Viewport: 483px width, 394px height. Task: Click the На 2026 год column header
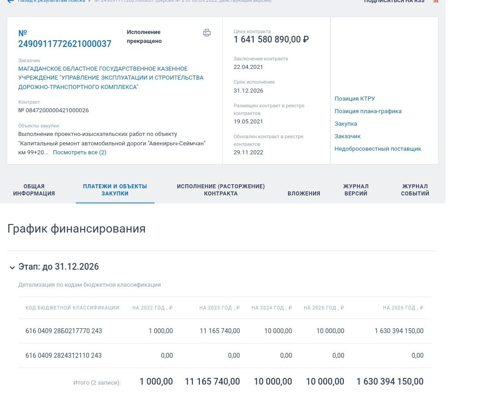point(403,308)
